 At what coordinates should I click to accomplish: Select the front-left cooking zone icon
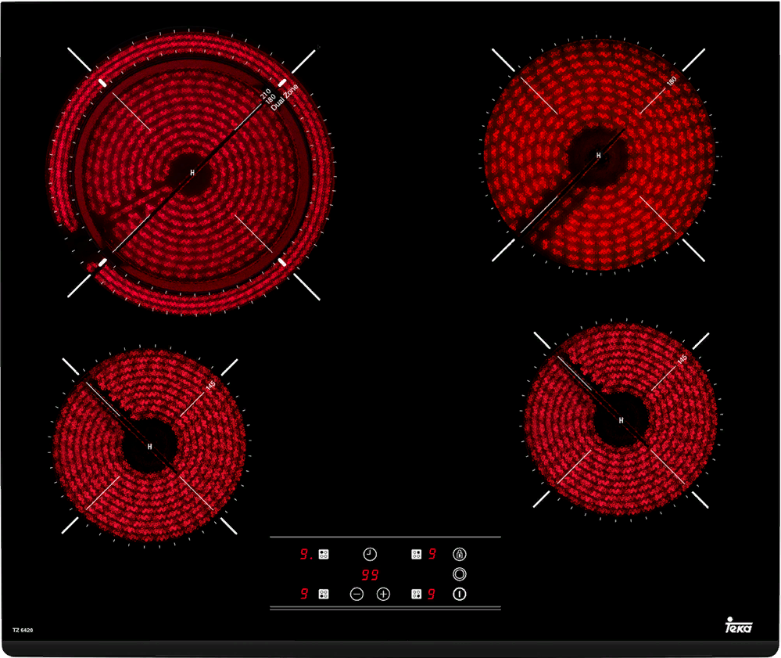[324, 594]
